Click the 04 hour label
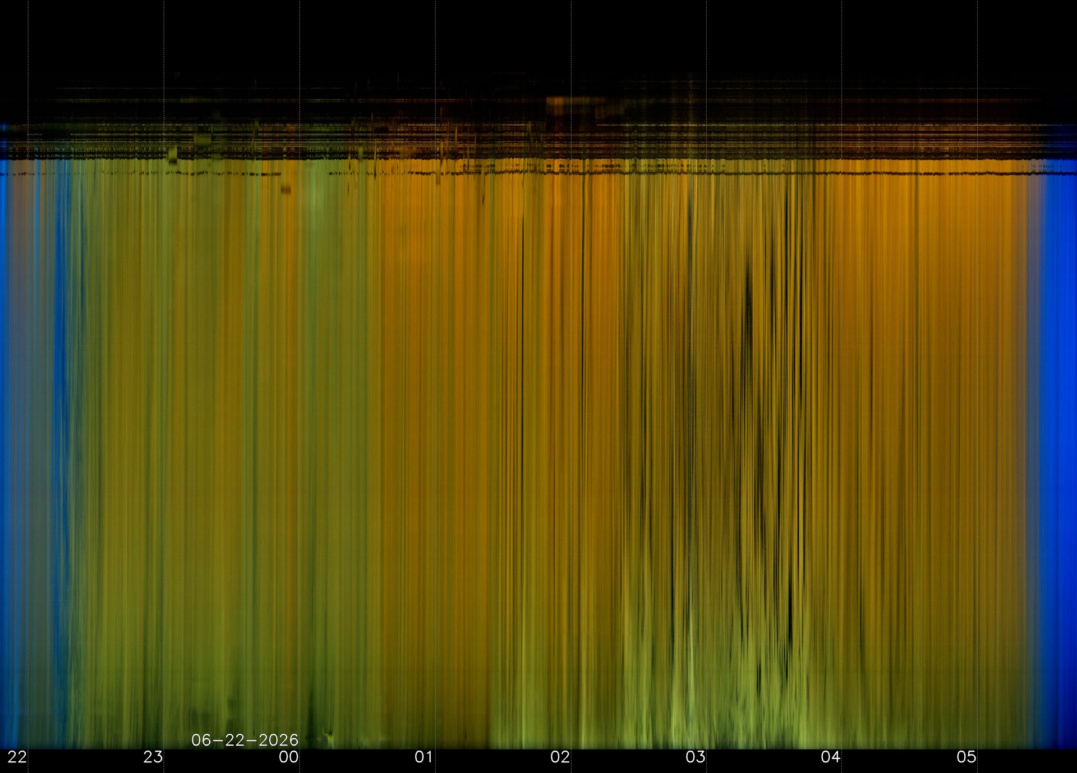 click(x=831, y=757)
